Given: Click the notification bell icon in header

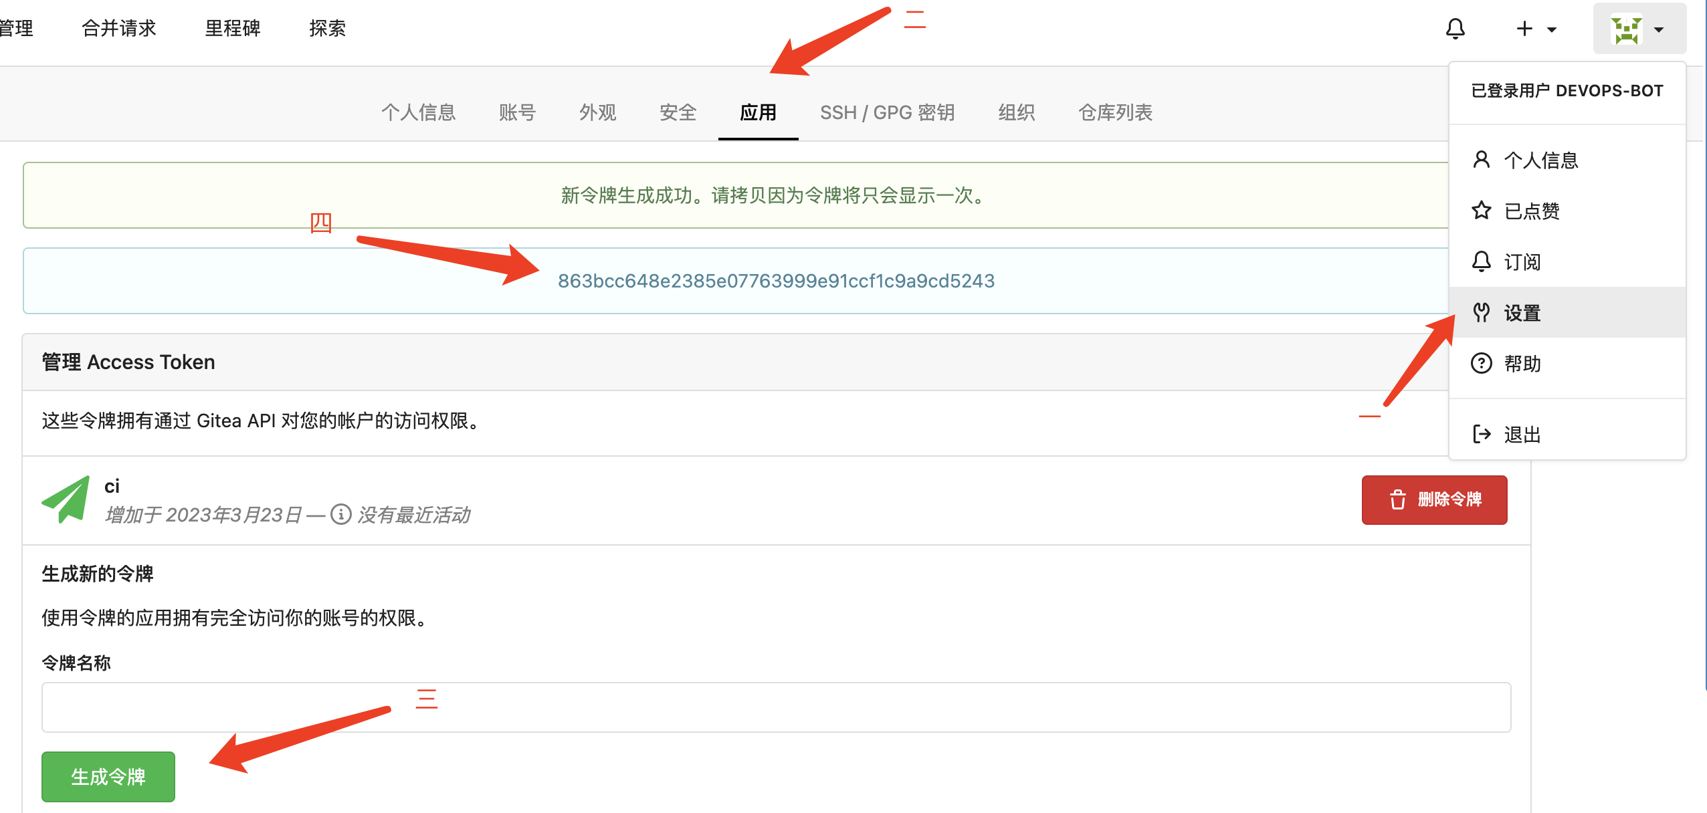Looking at the screenshot, I should (1455, 29).
